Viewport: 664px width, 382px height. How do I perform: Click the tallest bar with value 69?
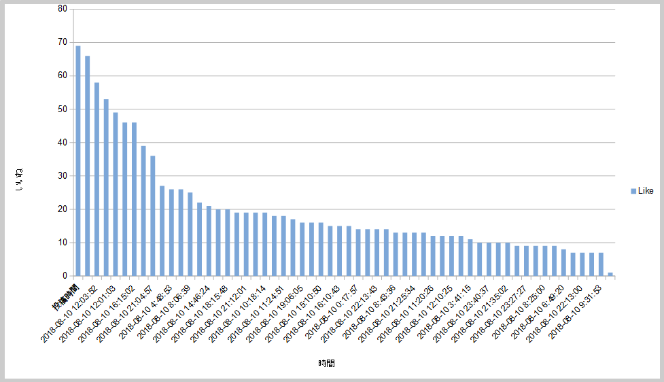click(x=78, y=161)
